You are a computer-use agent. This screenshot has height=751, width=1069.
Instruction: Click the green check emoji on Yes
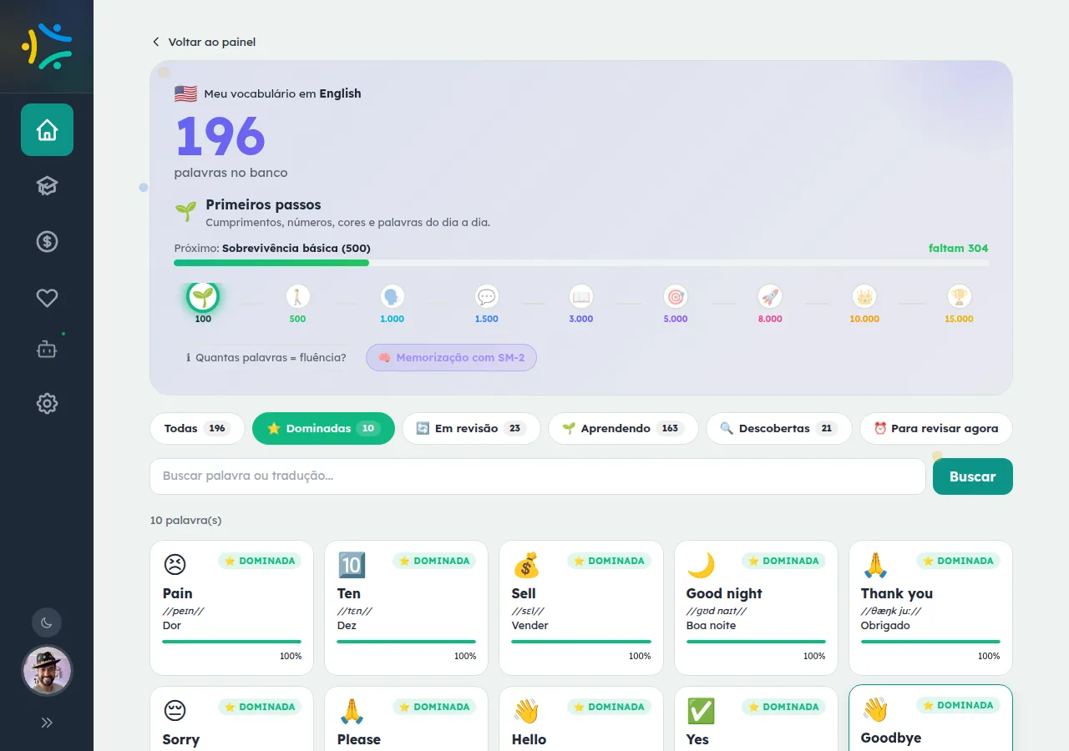[701, 711]
